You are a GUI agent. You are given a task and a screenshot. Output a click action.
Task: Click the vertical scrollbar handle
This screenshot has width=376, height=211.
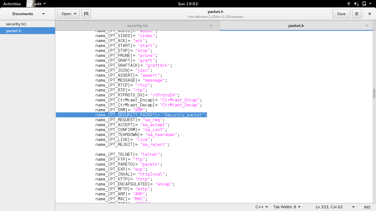(374, 93)
